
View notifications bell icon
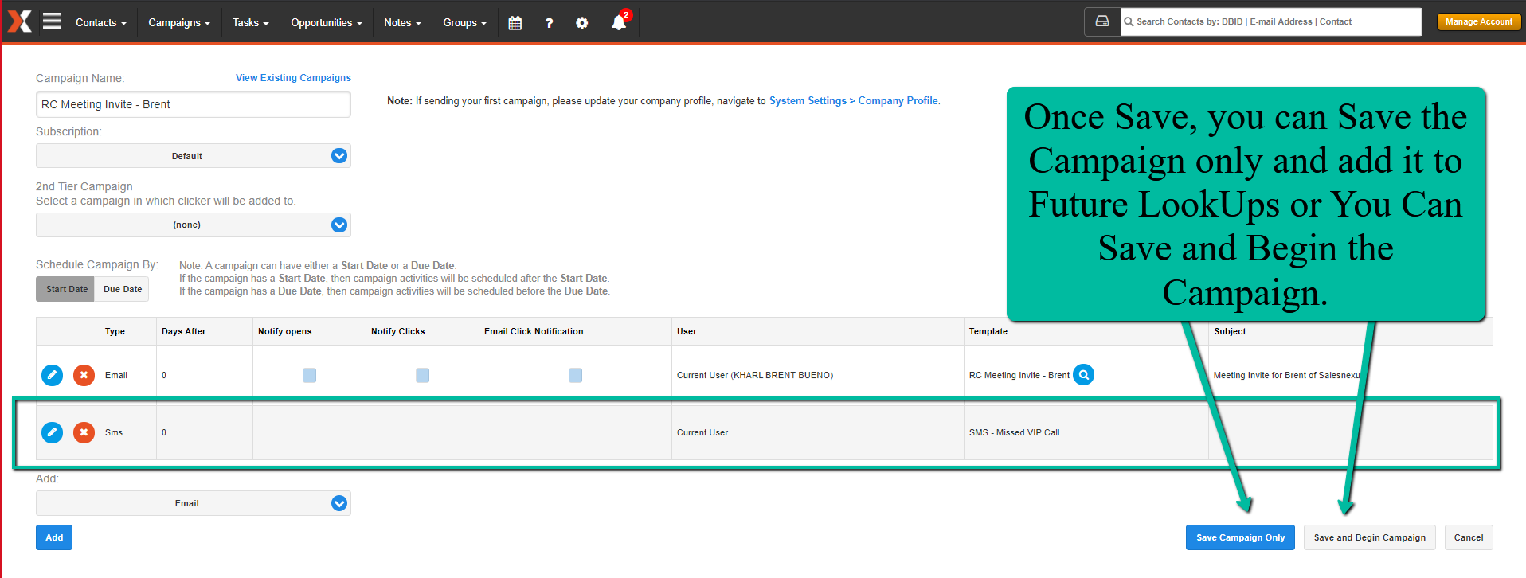(619, 22)
